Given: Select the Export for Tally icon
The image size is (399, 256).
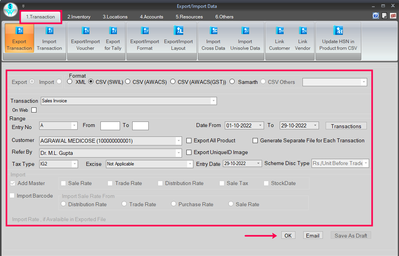Looking at the screenshot, I should coord(113,38).
